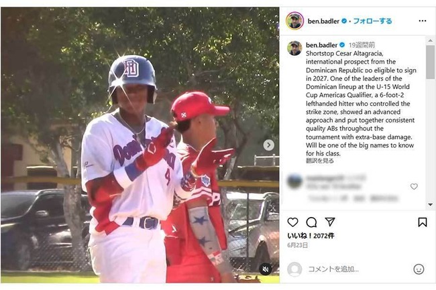
Task: Open the three-dot more options menu
Action: pos(423,21)
